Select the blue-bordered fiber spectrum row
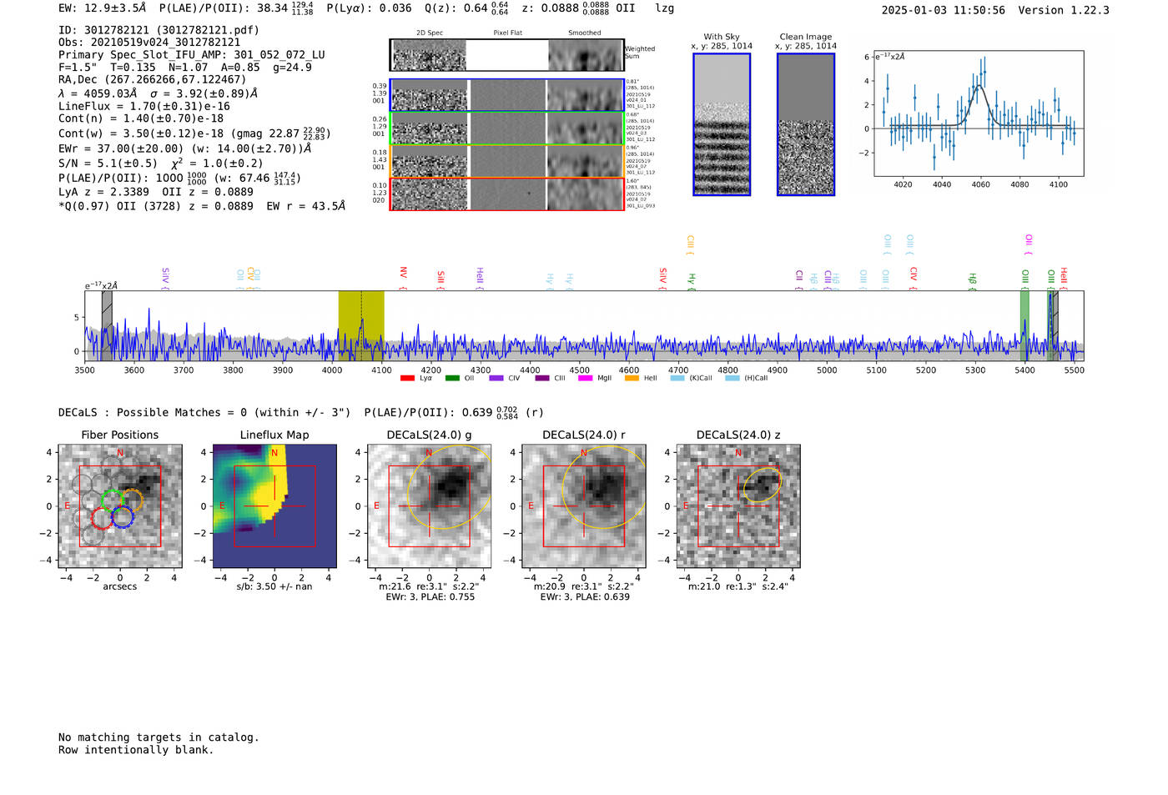1168x795 pixels. pyautogui.click(x=507, y=95)
